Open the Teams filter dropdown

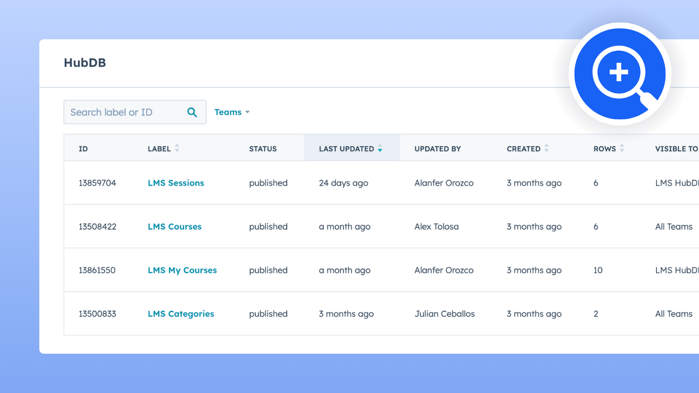(232, 112)
